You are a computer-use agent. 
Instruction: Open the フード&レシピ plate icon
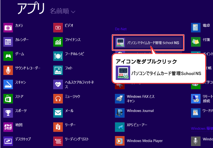[58, 56]
